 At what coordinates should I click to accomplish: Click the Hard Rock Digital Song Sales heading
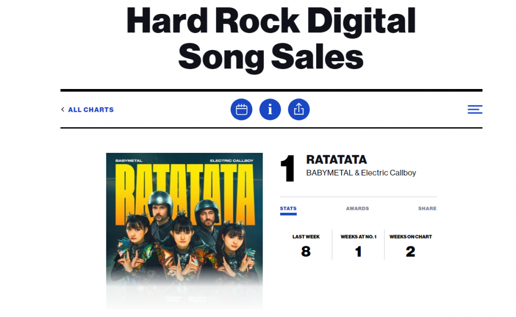[271, 40]
